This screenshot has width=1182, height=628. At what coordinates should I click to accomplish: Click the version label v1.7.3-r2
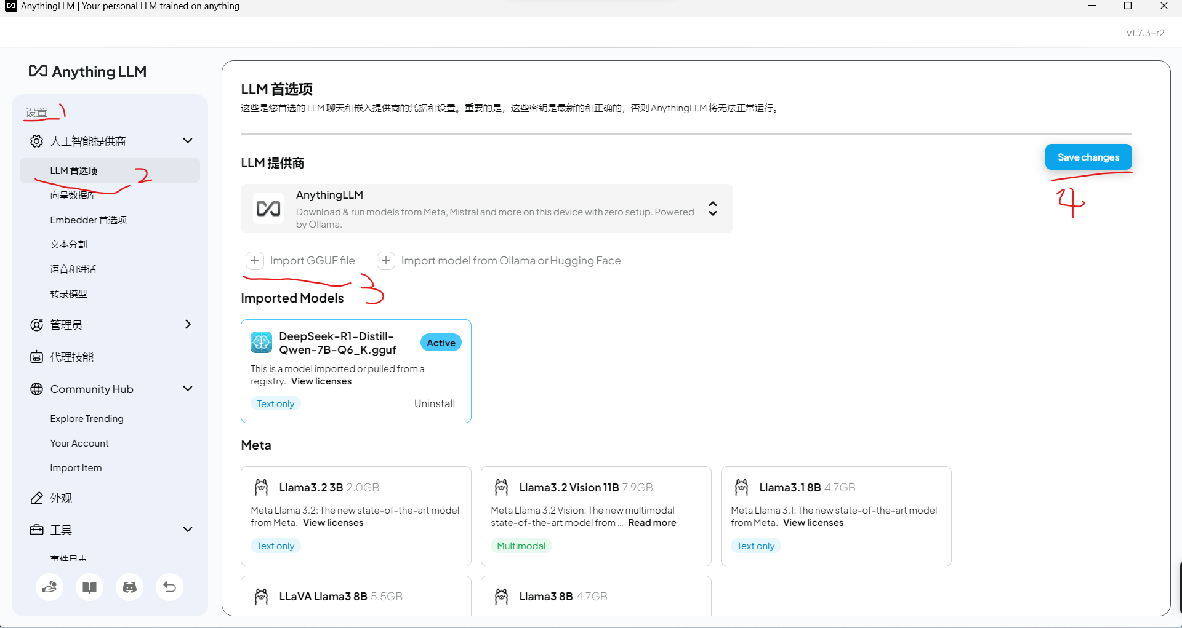pos(1145,33)
